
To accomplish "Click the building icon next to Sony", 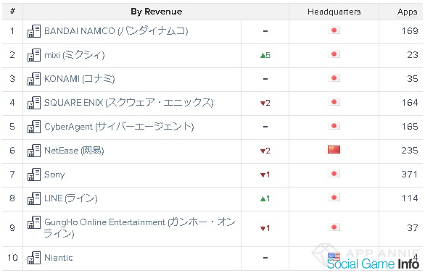I will pyautogui.click(x=34, y=175).
